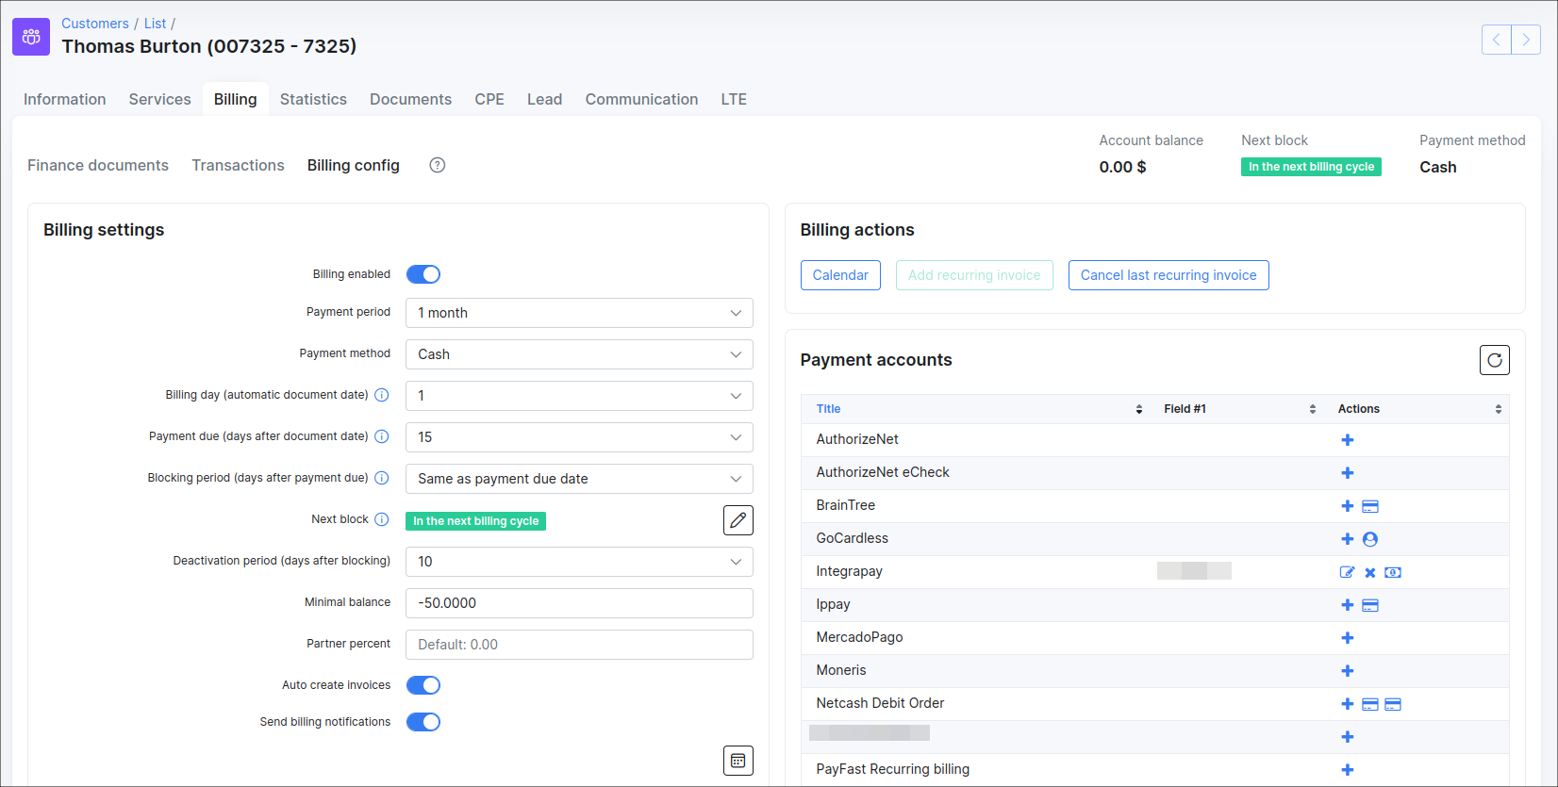Viewport: 1558px width, 787px height.
Task: Click the info icon next to Billing day
Action: point(382,395)
